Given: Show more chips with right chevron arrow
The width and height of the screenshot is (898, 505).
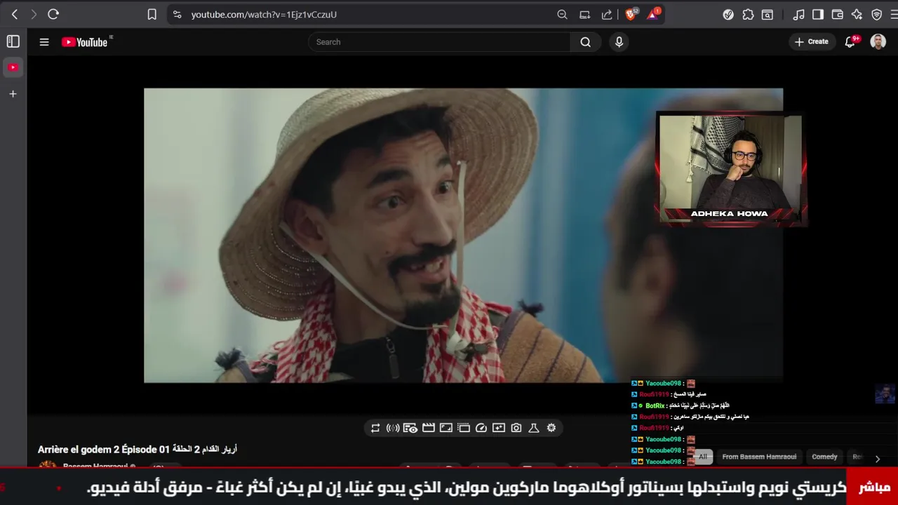Looking at the screenshot, I should (x=877, y=459).
